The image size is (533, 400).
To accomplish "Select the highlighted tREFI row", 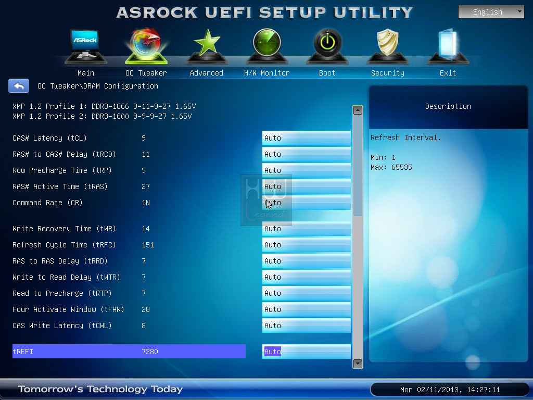I will point(129,352).
